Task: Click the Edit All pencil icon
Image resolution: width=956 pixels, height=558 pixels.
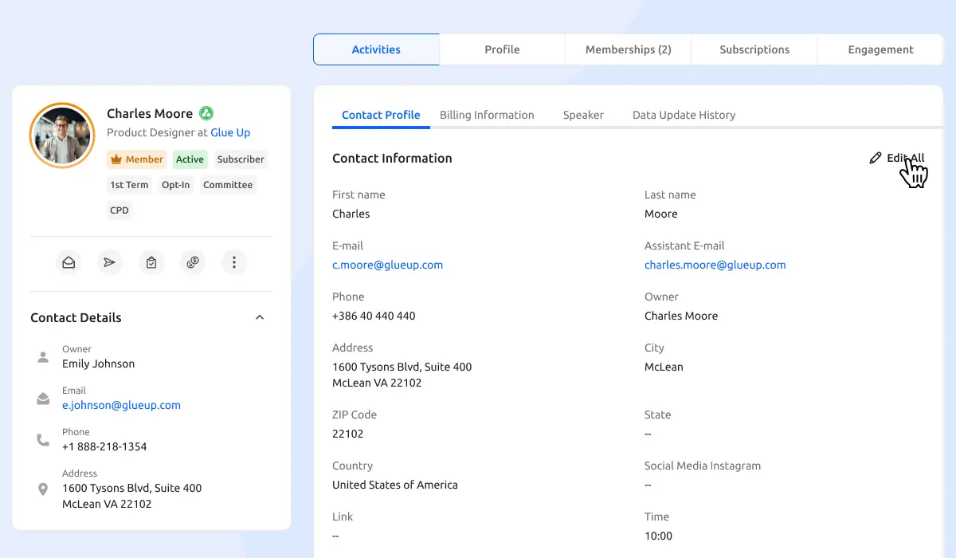Action: pyautogui.click(x=876, y=158)
